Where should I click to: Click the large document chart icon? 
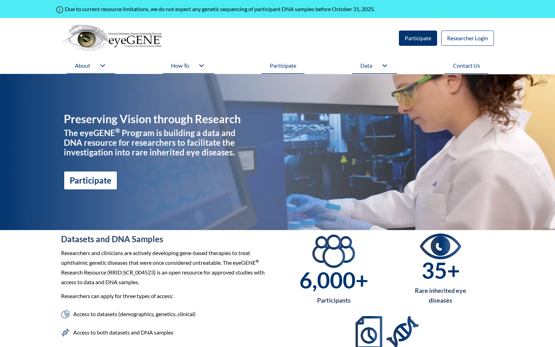369,331
